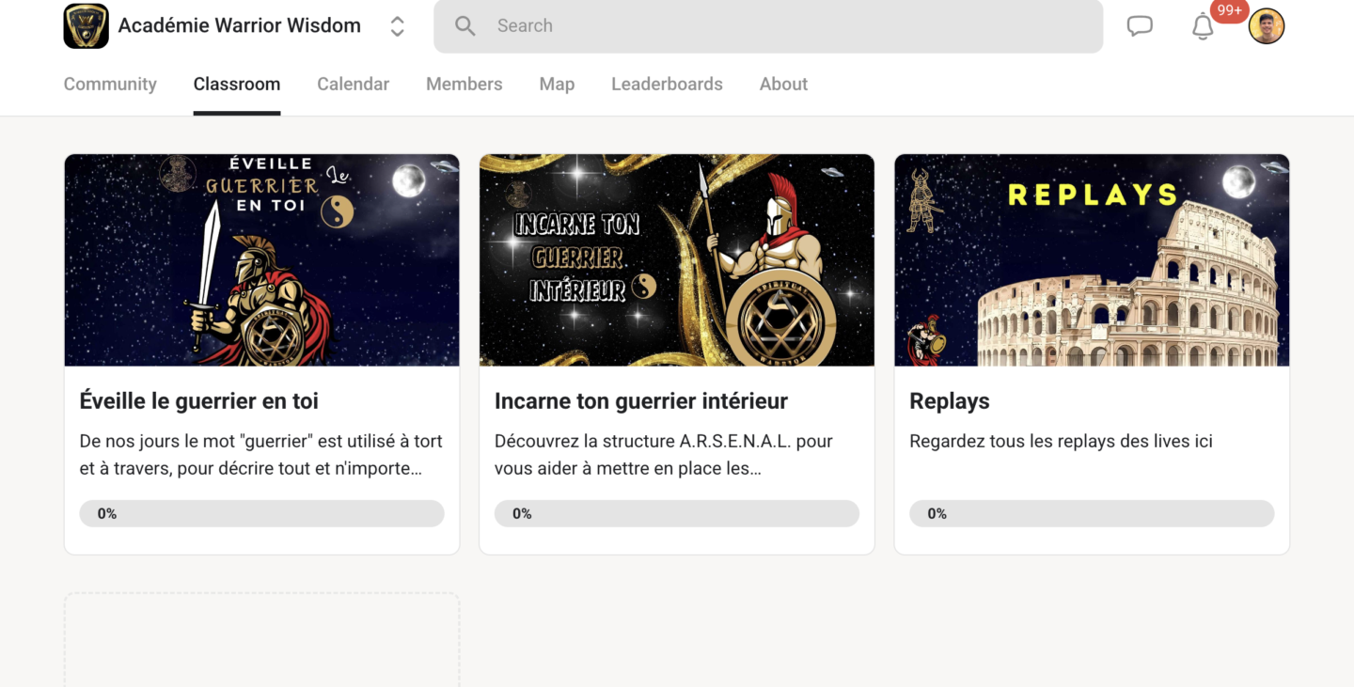Open Incarne ton guerrier intérieur cover image
Viewport: 1354px width, 687px height.
[x=677, y=260]
